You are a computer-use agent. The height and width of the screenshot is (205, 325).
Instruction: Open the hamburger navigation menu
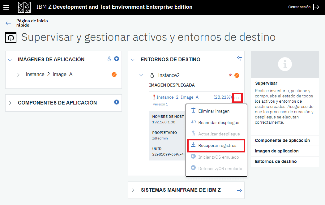[x=6, y=7]
